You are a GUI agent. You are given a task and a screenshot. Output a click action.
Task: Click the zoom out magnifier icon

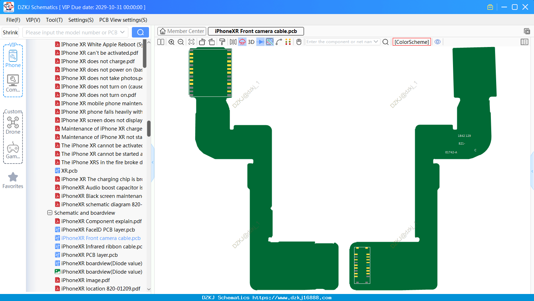tap(181, 42)
